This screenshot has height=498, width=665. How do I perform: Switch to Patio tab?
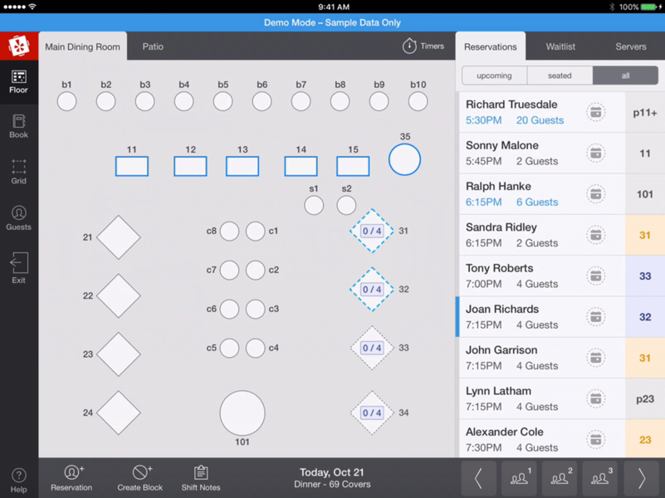click(x=153, y=46)
